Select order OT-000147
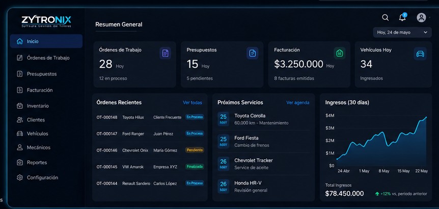The height and width of the screenshot is (209, 439). click(x=107, y=134)
